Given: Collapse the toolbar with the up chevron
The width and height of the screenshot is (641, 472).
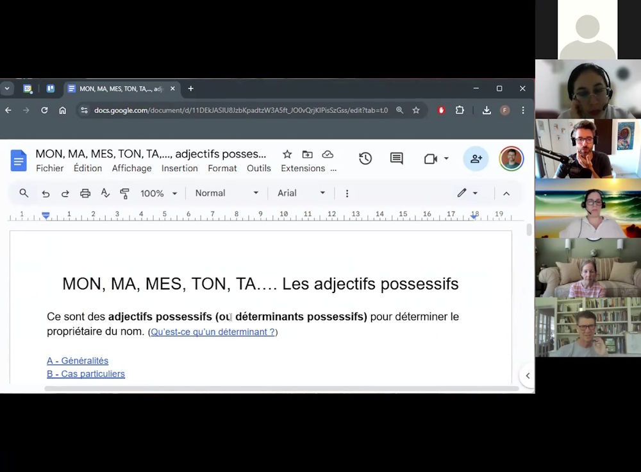Looking at the screenshot, I should 506,193.
